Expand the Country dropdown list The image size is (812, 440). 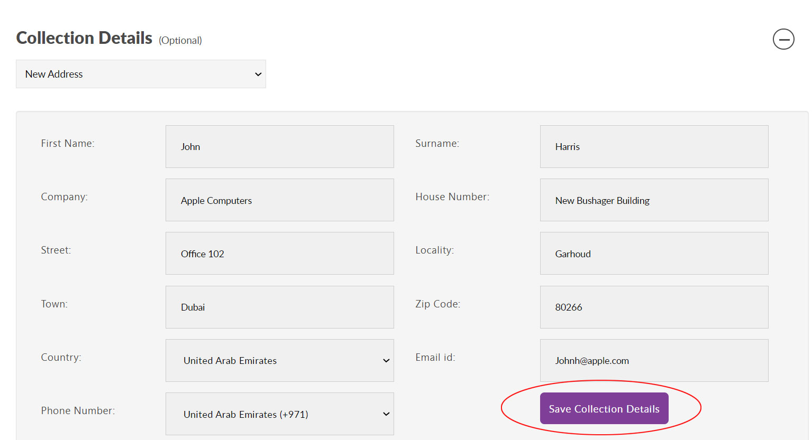click(x=279, y=361)
